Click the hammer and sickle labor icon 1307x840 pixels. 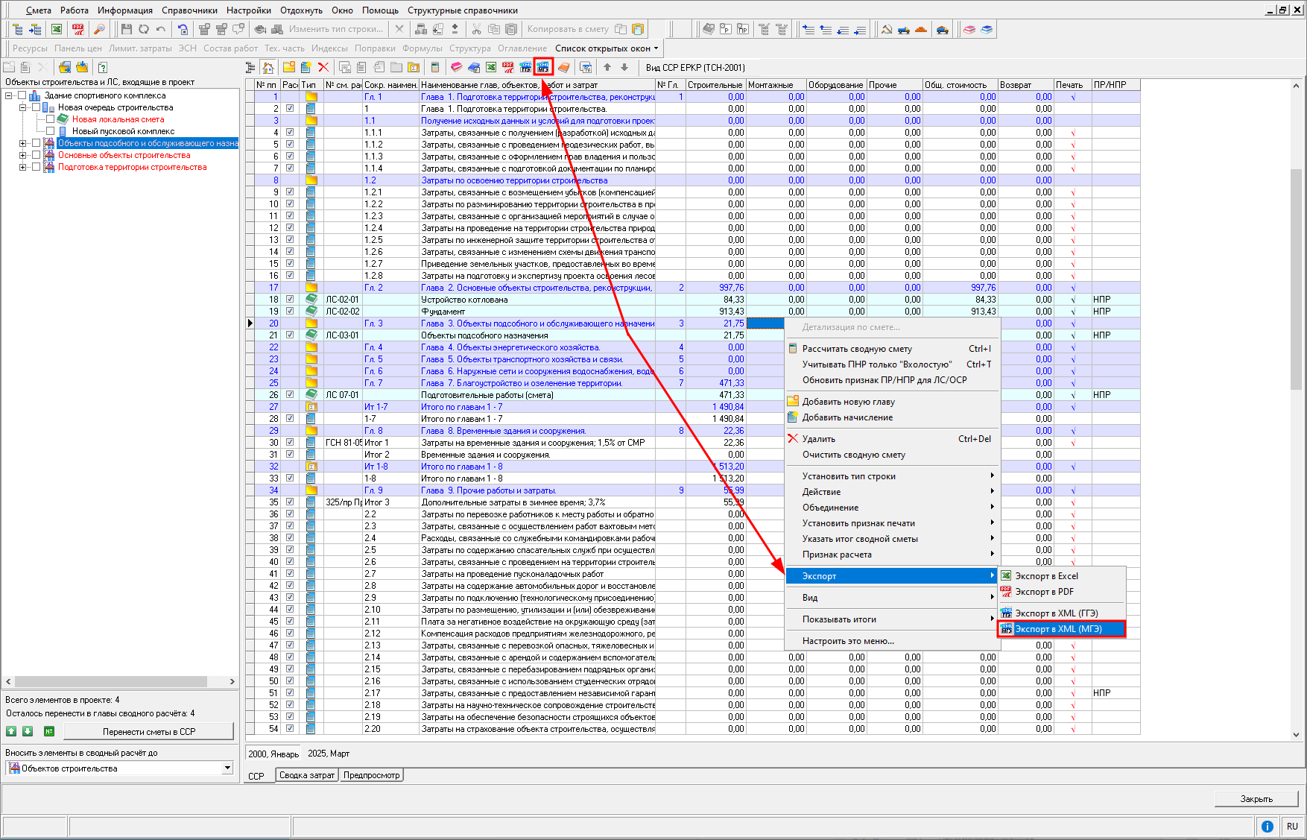pyautogui.click(x=887, y=29)
